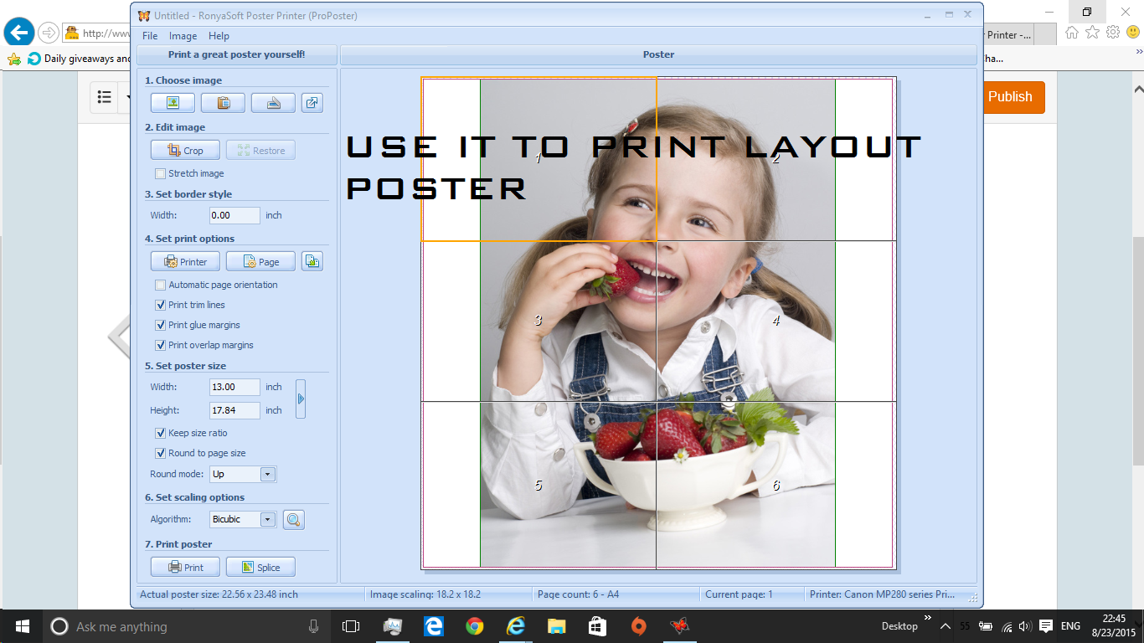
Task: Select poster page 6 in the preview
Action: point(776,486)
